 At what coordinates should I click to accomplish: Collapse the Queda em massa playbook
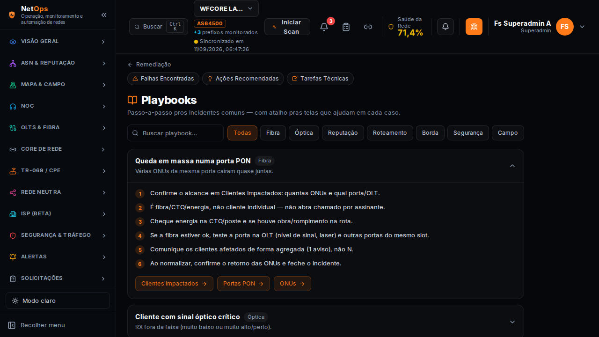(512, 166)
